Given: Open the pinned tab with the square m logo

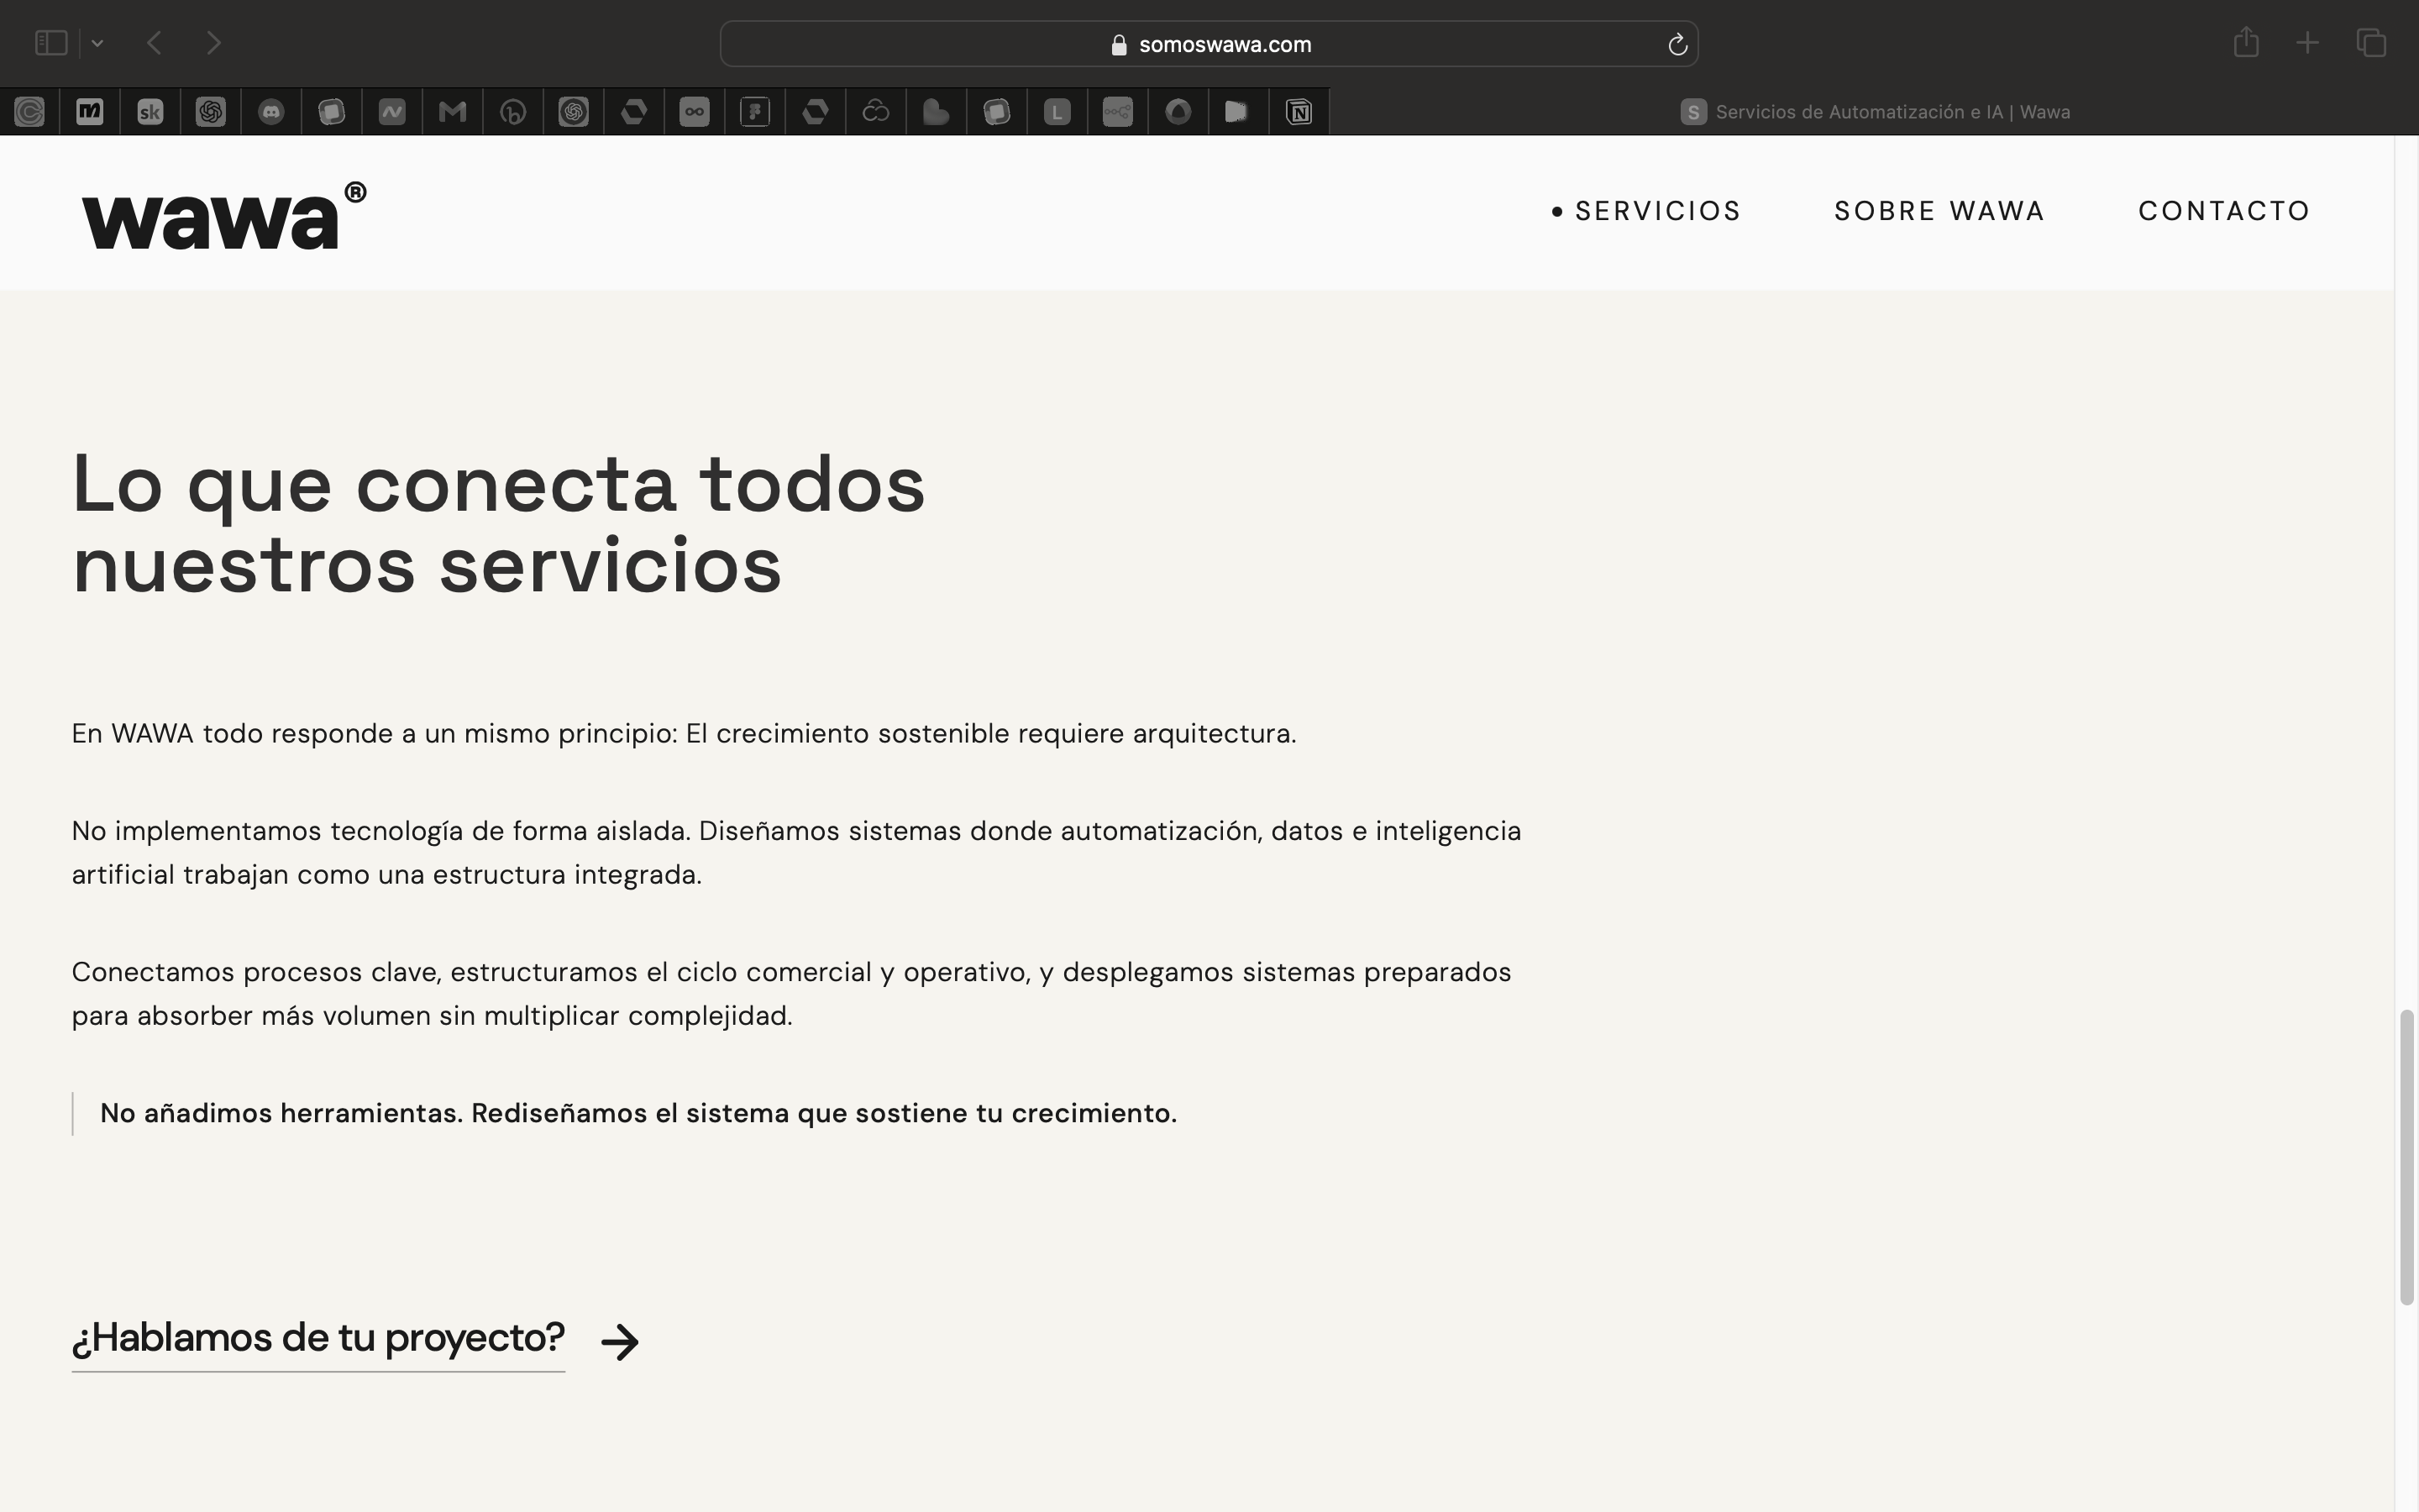Looking at the screenshot, I should coord(90,112).
